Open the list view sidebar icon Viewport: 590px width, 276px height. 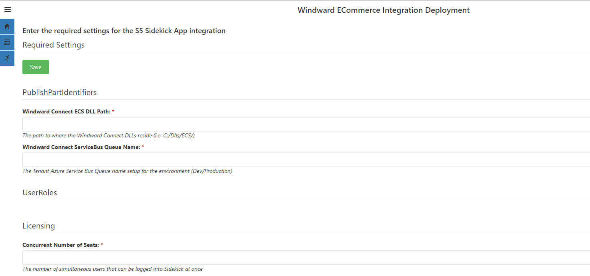point(7,42)
